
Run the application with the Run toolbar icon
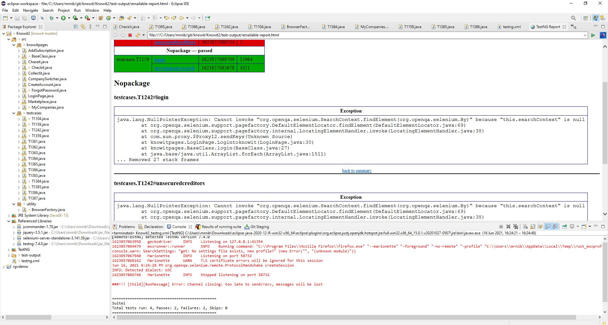coord(64,18)
